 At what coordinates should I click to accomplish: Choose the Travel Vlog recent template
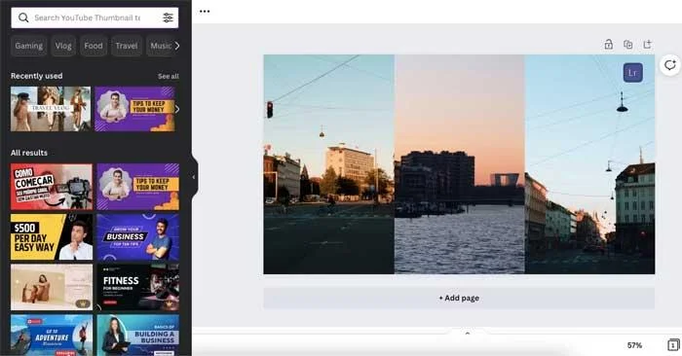click(51, 109)
